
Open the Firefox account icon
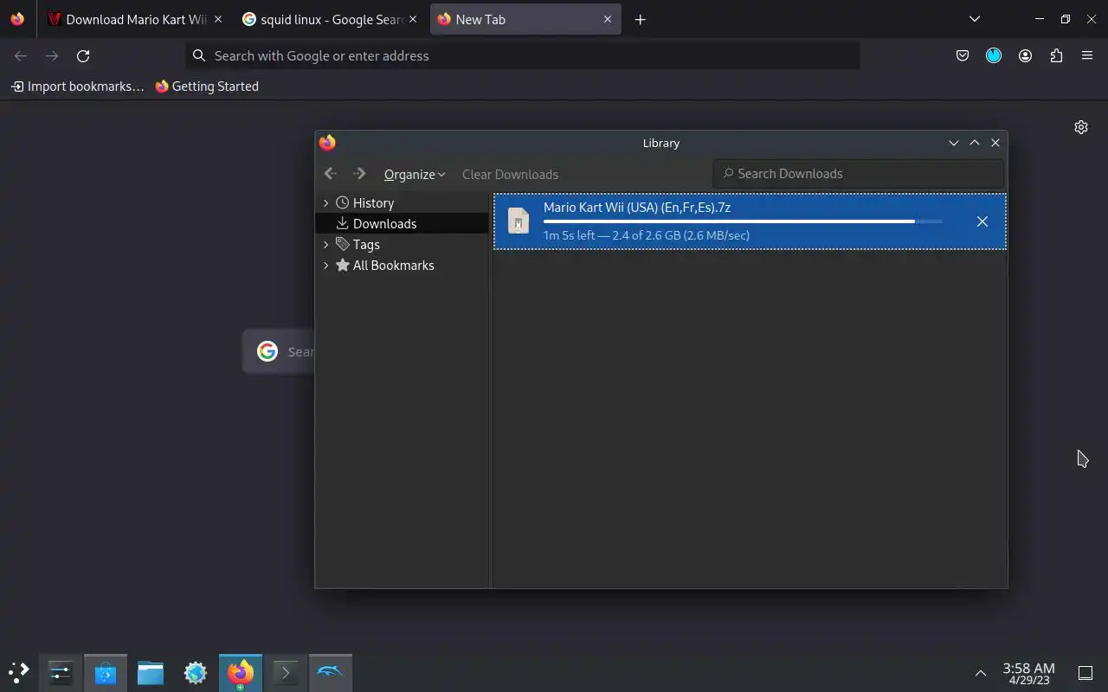1025,55
